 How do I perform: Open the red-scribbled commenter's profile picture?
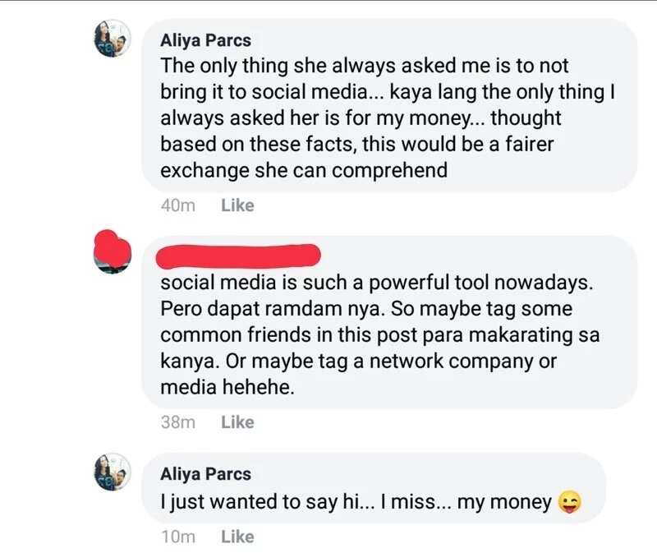[113, 252]
